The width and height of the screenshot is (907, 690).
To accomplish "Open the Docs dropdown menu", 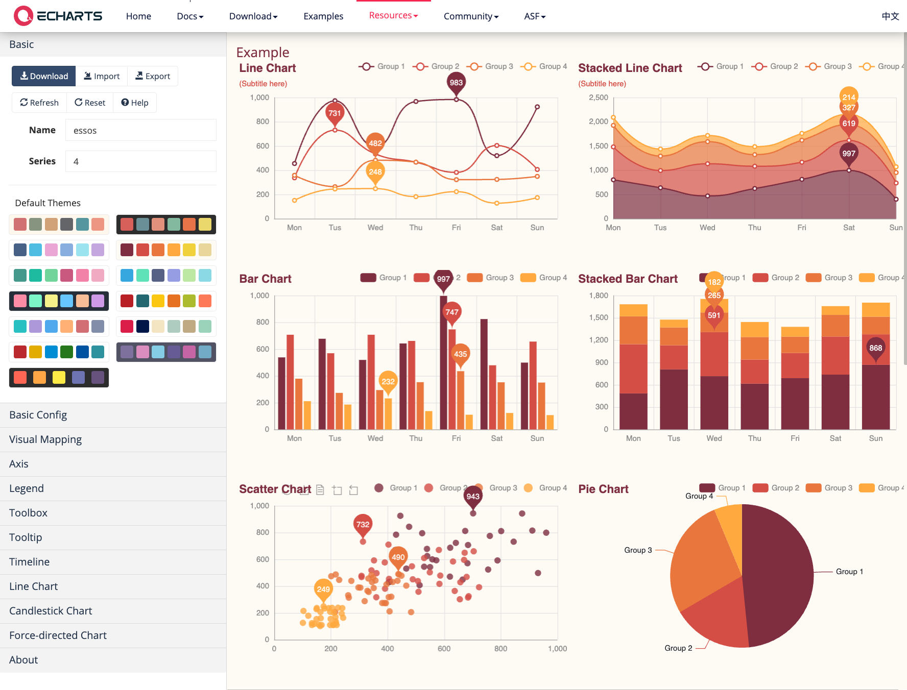I will [189, 16].
